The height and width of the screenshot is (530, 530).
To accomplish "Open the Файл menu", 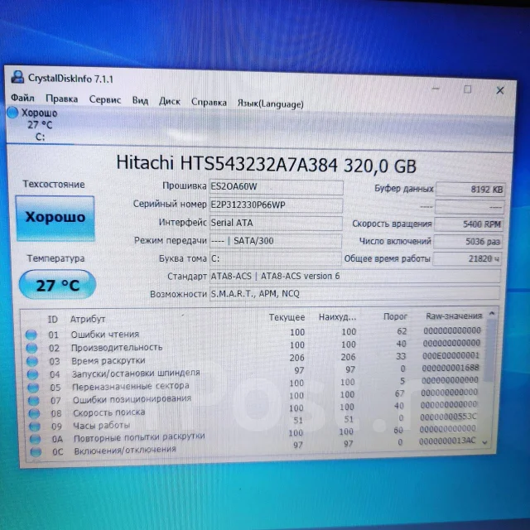I will pos(22,98).
